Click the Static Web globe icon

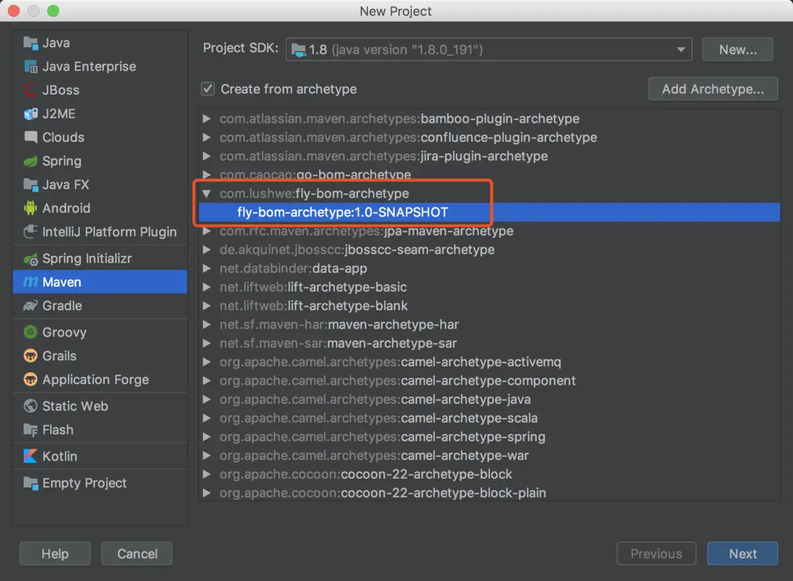[31, 407]
